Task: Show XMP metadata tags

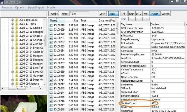Action: pyautogui.click(x=146, y=14)
